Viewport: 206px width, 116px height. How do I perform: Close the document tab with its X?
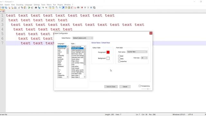[x=4, y=12]
